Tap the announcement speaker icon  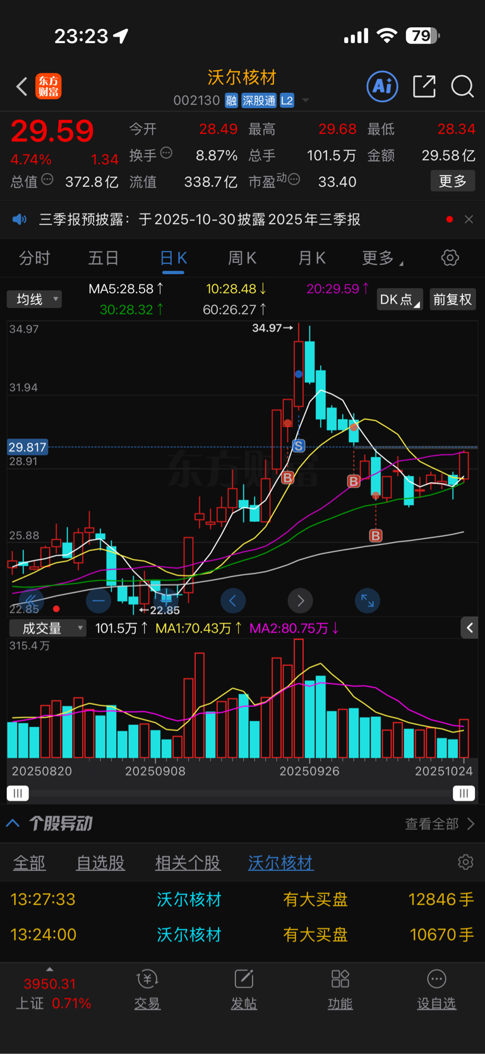pyautogui.click(x=20, y=219)
